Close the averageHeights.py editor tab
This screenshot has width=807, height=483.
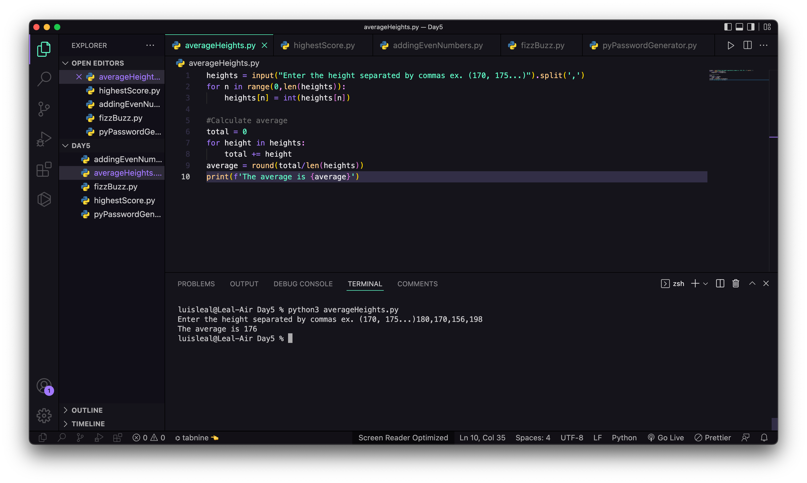[x=265, y=45]
